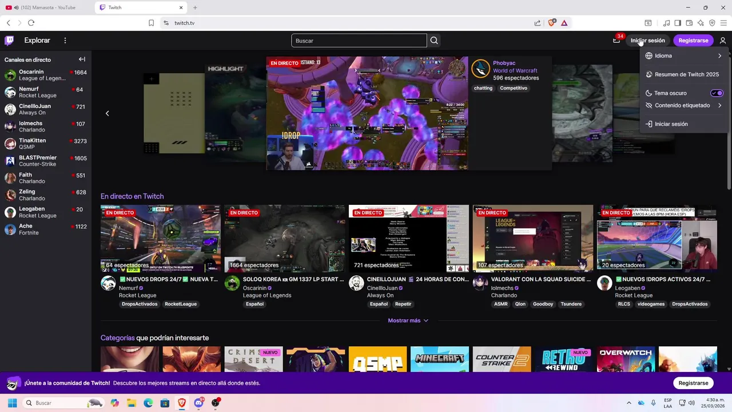Click the page vertical scrollbar
Viewport: 732px width, 412px height.
click(x=729, y=123)
